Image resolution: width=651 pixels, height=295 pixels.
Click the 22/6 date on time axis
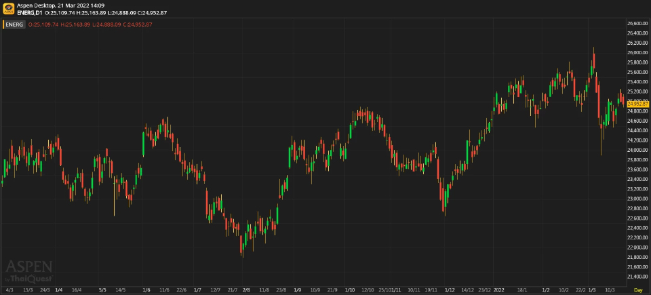pos(182,290)
